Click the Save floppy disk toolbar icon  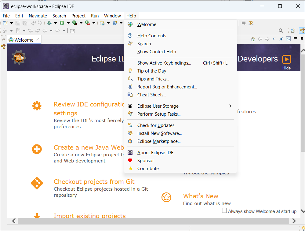(18, 23)
